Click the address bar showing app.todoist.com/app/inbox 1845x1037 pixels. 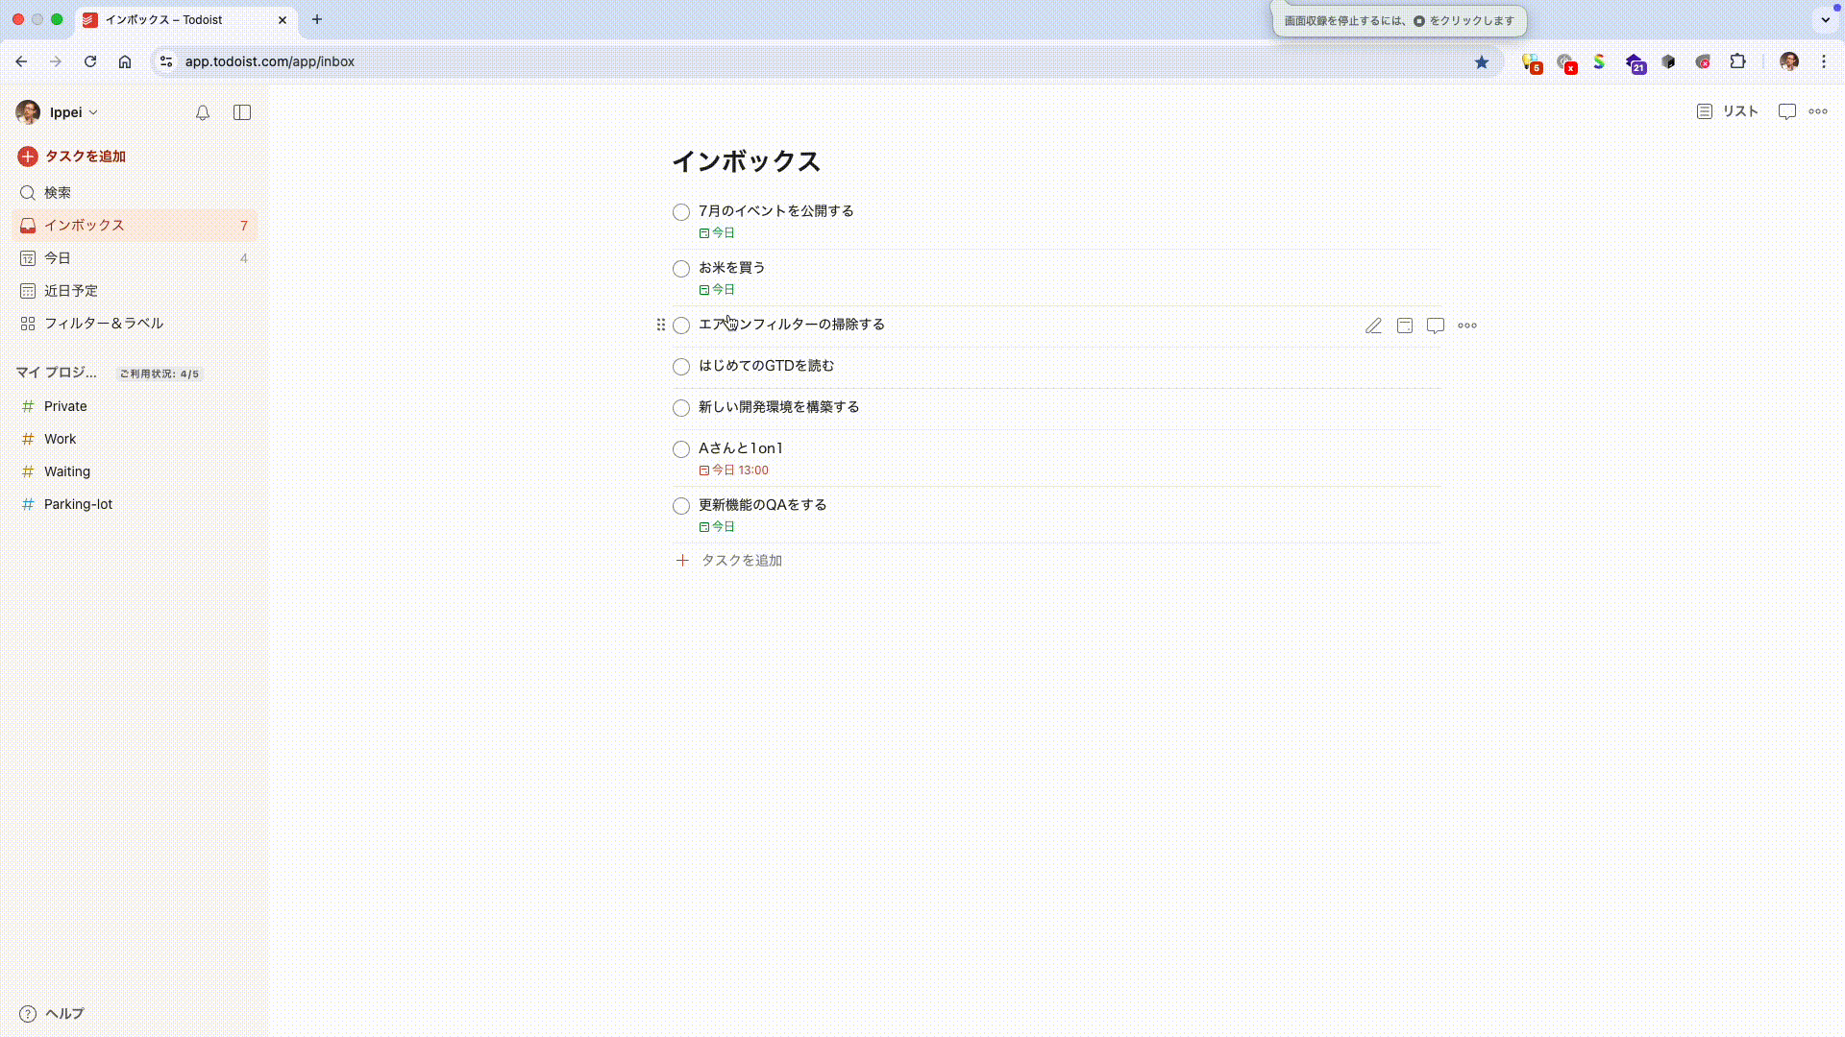pos(269,61)
